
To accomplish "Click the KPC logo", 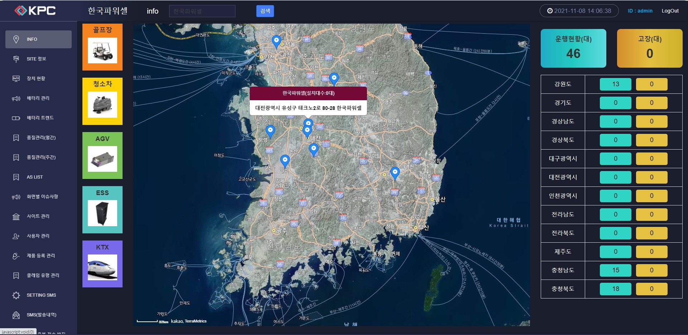I will 35,11.
